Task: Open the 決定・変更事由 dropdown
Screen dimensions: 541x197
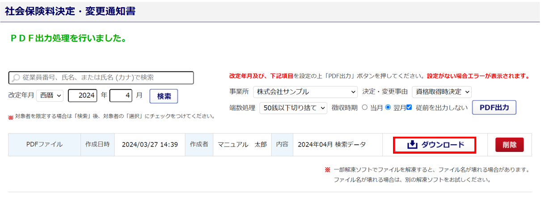Action: (441, 92)
